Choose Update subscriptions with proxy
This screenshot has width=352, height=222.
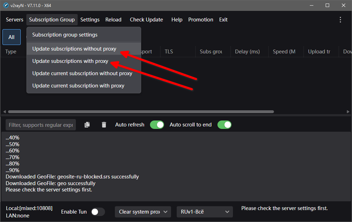pyautogui.click(x=84, y=61)
